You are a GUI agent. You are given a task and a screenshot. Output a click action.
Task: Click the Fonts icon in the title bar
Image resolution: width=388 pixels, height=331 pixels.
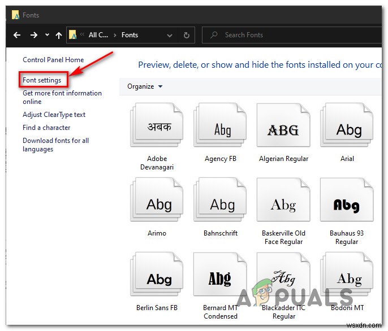(15, 15)
